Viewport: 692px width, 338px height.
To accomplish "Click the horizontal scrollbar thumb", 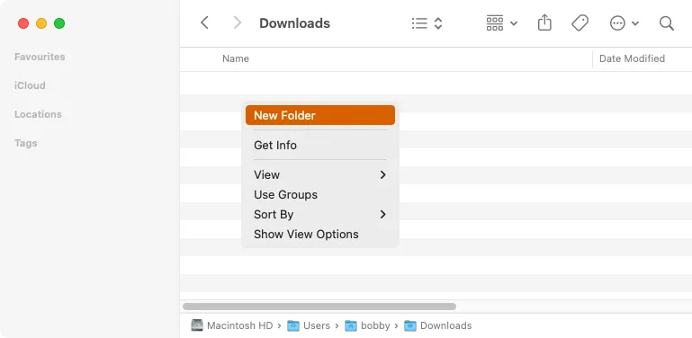I will (x=319, y=307).
